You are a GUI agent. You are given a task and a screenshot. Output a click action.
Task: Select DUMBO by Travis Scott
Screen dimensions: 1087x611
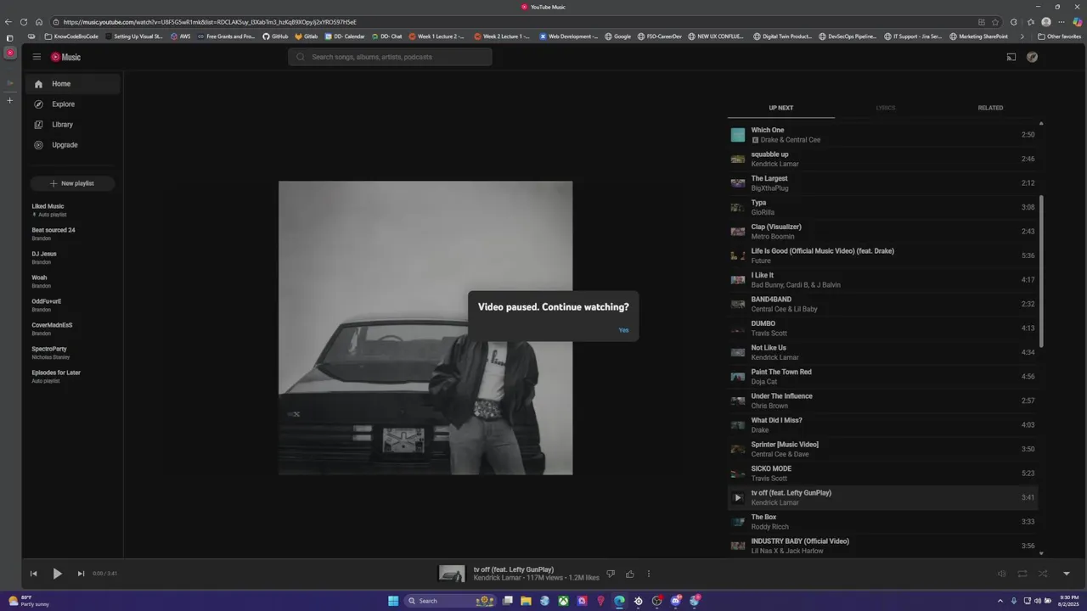pos(883,328)
